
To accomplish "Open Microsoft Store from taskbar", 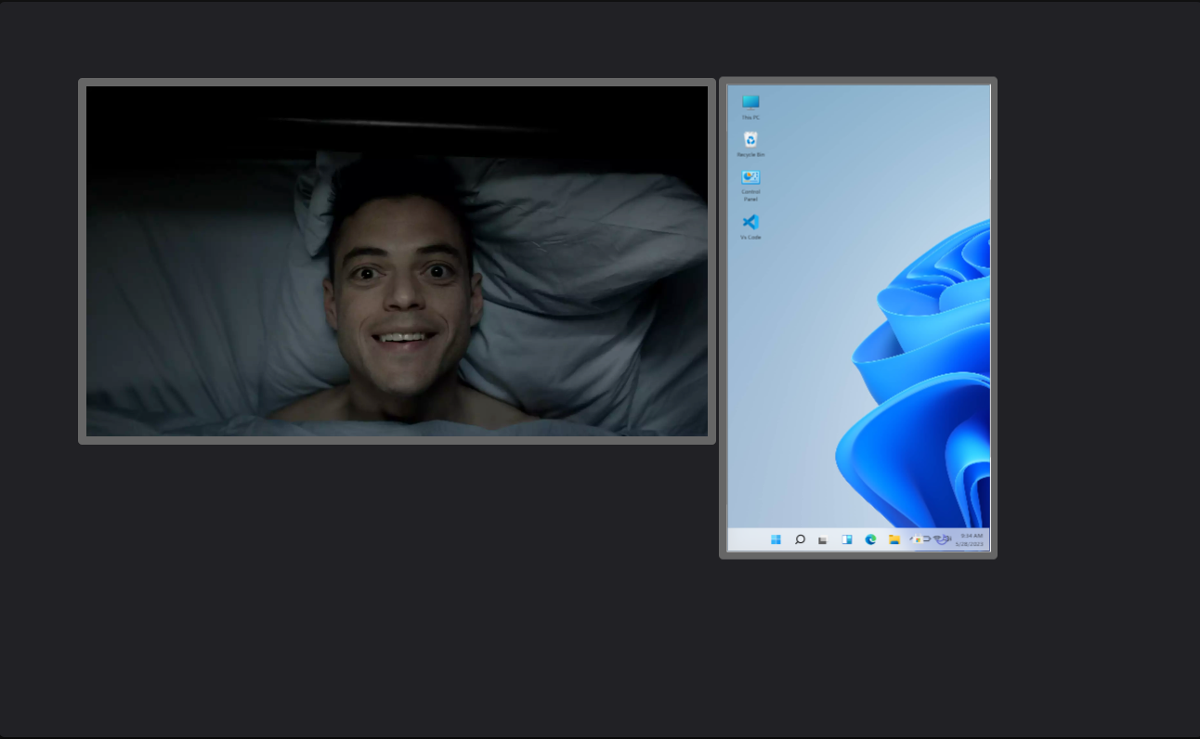I will coord(918,538).
